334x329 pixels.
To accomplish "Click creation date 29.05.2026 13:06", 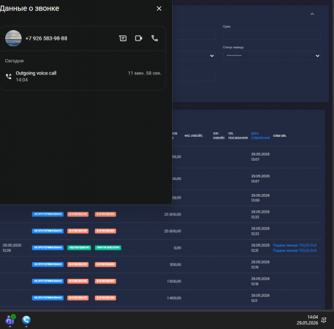I will pos(260,198).
